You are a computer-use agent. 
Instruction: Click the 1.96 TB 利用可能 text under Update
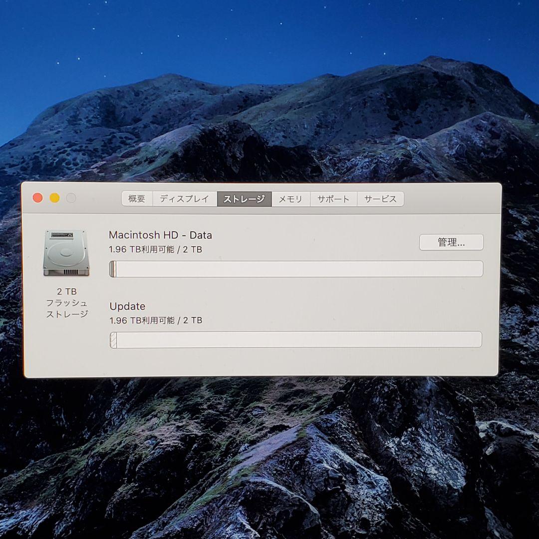point(155,320)
